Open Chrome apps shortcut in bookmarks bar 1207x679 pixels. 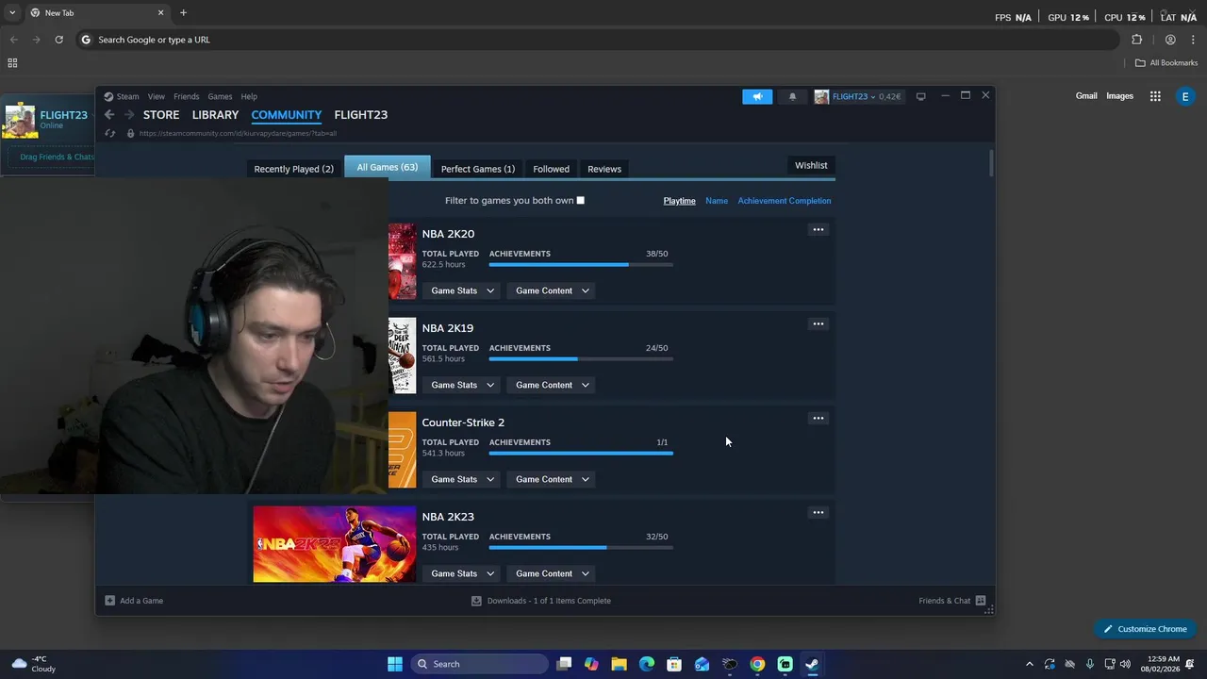(12, 63)
